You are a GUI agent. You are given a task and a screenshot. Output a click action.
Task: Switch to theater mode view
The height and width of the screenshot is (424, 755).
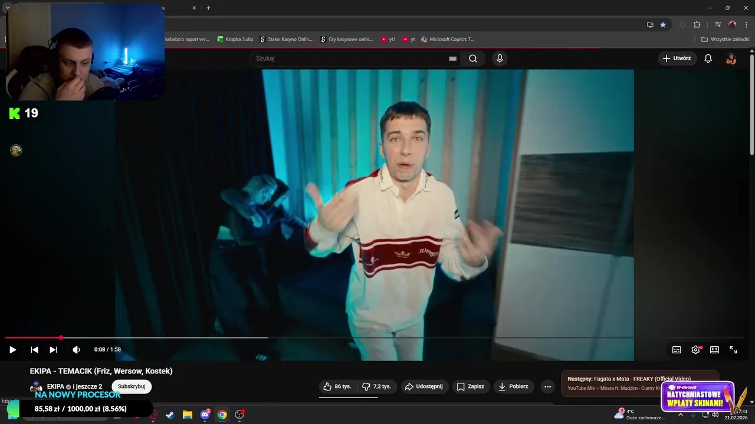click(x=714, y=350)
